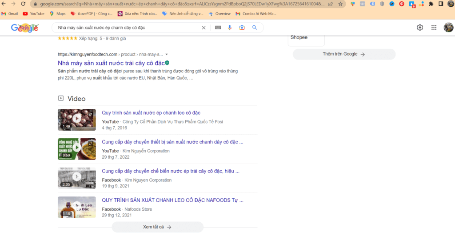This screenshot has height=236, width=455.
Task: Open the Google apps grid
Action: point(434,28)
